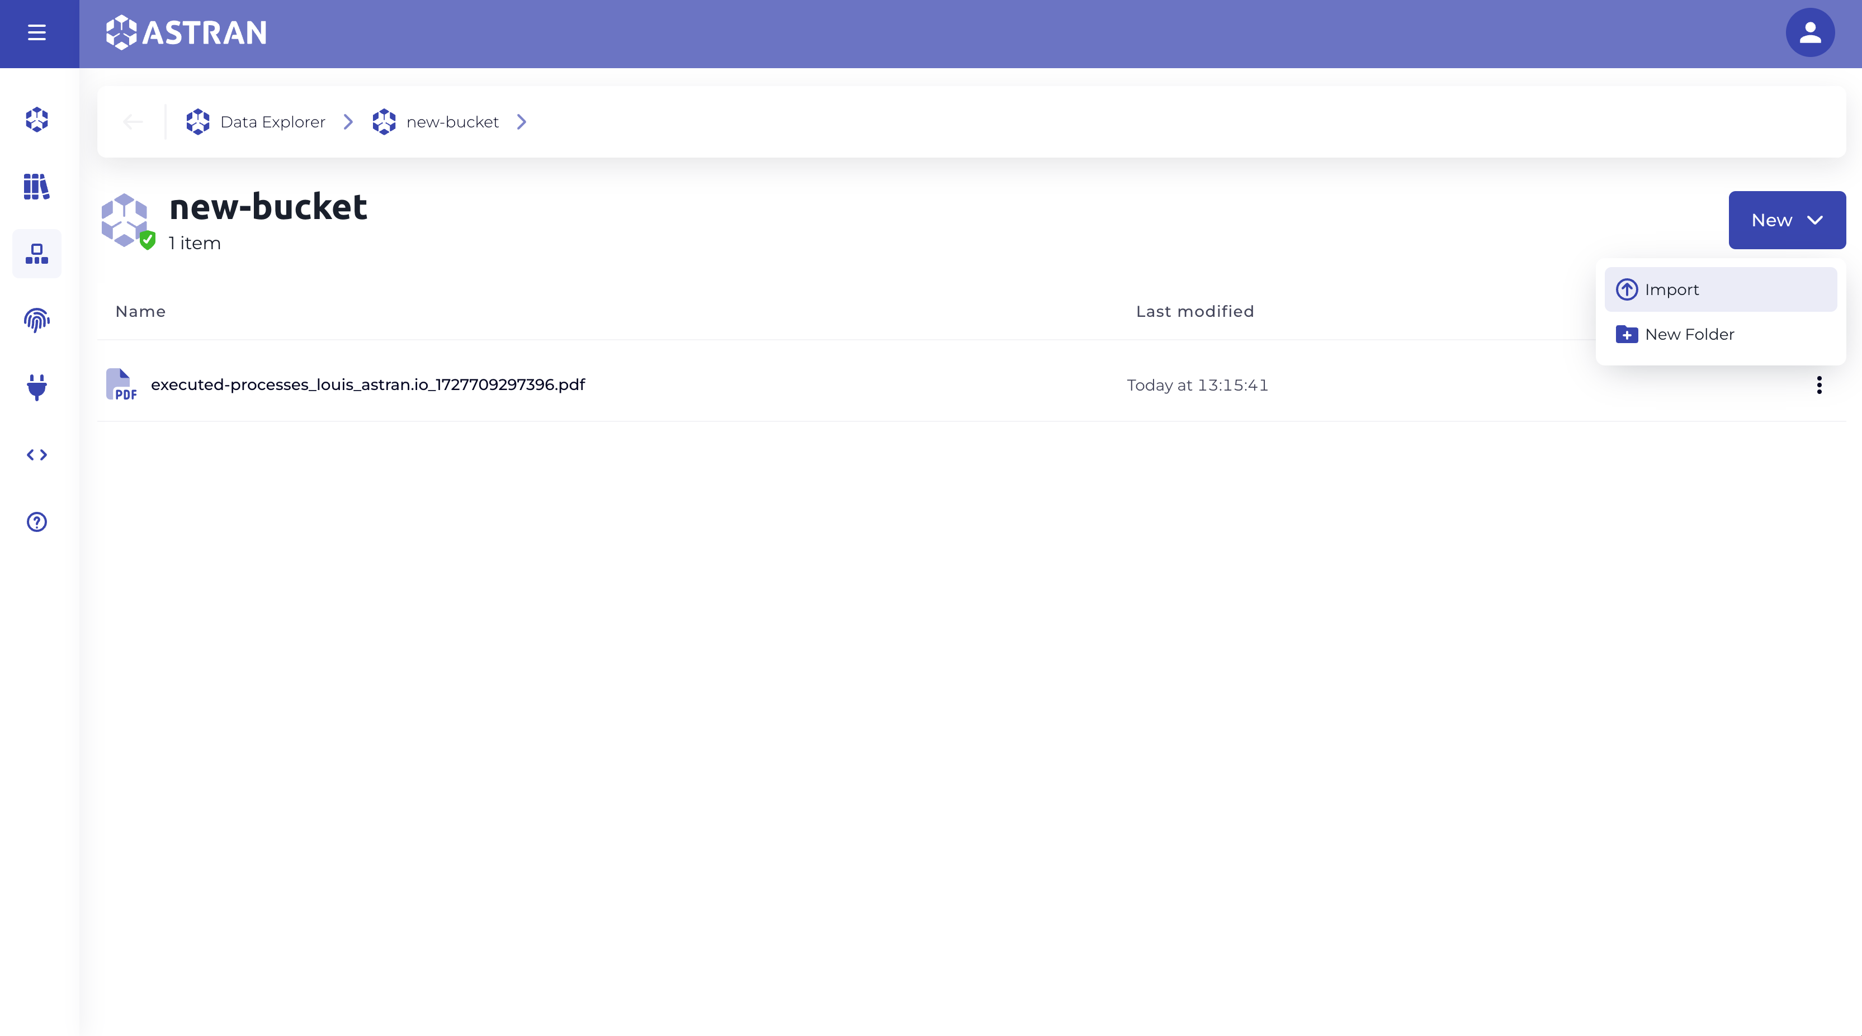
Task: Click the back navigation arrow button
Action: (133, 121)
